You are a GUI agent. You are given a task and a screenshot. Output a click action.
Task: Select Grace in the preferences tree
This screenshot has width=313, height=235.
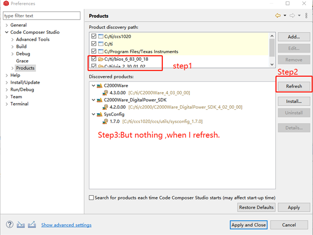[x=22, y=61]
